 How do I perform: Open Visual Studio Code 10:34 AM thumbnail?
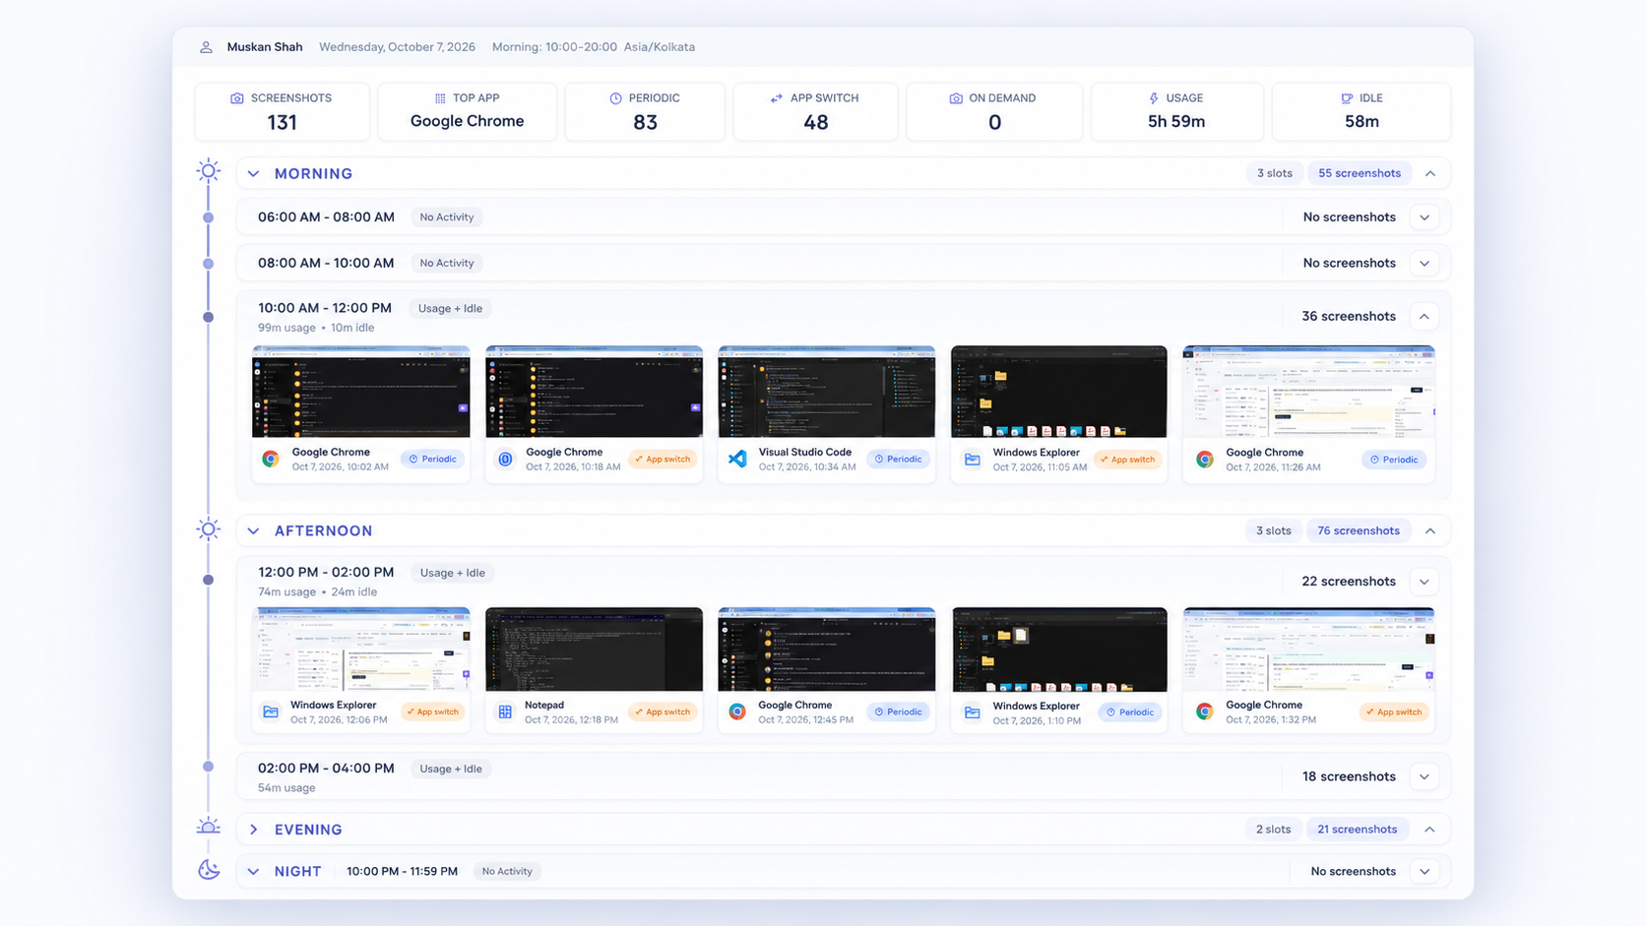point(827,392)
